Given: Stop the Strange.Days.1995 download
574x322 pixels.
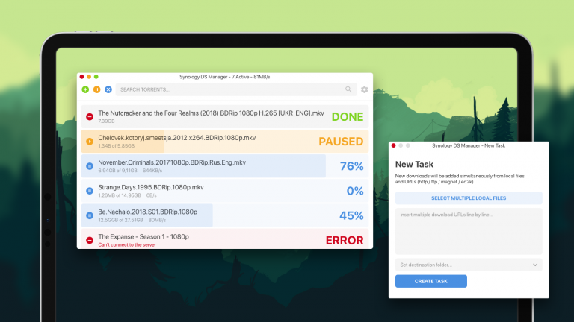Looking at the screenshot, I should point(90,191).
